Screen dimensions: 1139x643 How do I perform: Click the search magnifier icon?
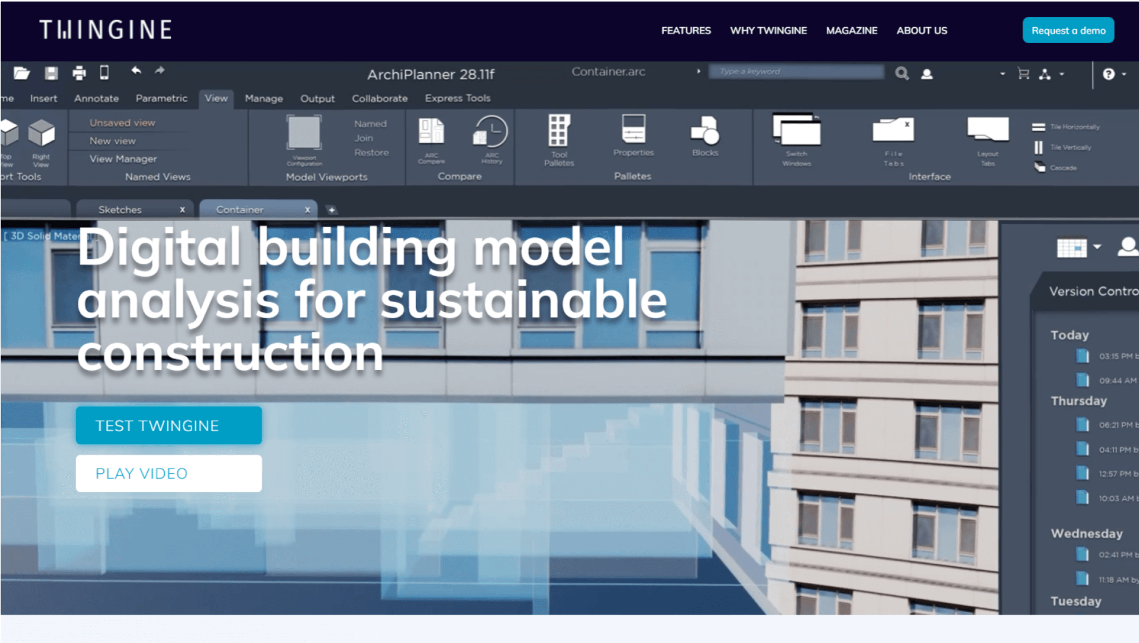click(x=901, y=72)
